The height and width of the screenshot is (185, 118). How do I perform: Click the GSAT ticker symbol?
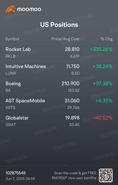tap(11, 125)
